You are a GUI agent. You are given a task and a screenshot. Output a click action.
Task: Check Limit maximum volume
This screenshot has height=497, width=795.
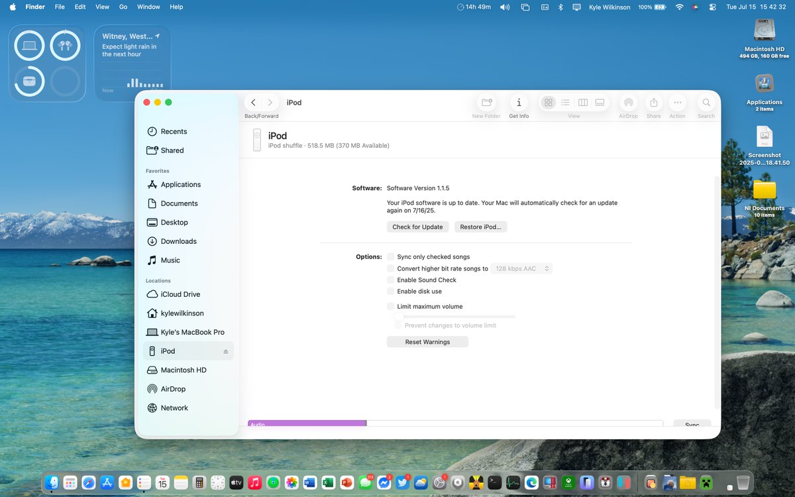(391, 306)
